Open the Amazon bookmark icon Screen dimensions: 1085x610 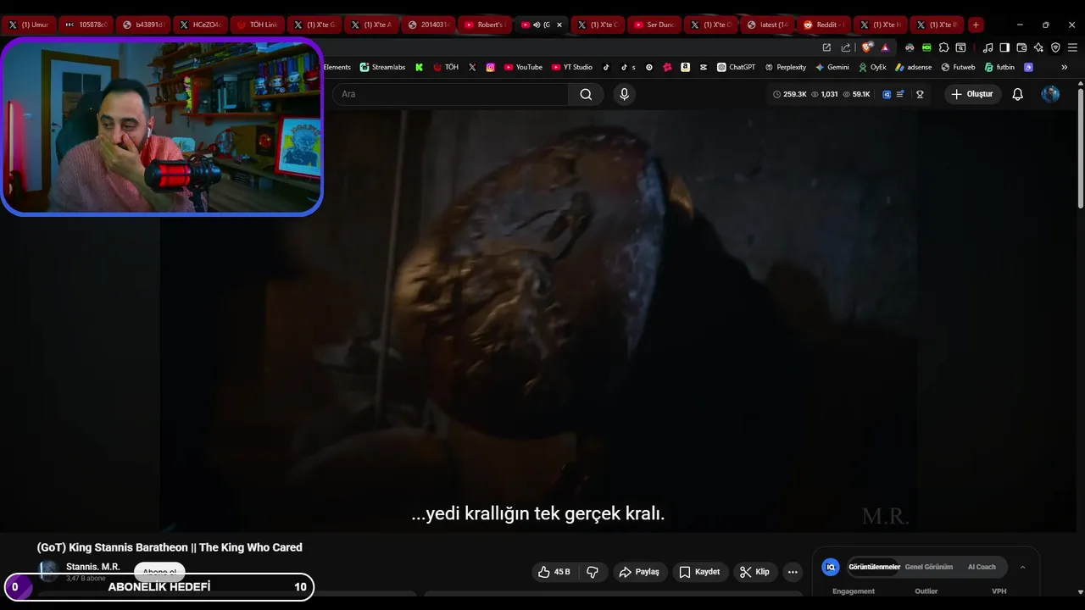pyautogui.click(x=685, y=67)
